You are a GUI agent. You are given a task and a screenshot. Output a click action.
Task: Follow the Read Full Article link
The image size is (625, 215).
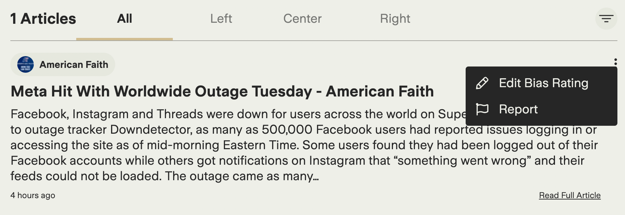570,195
